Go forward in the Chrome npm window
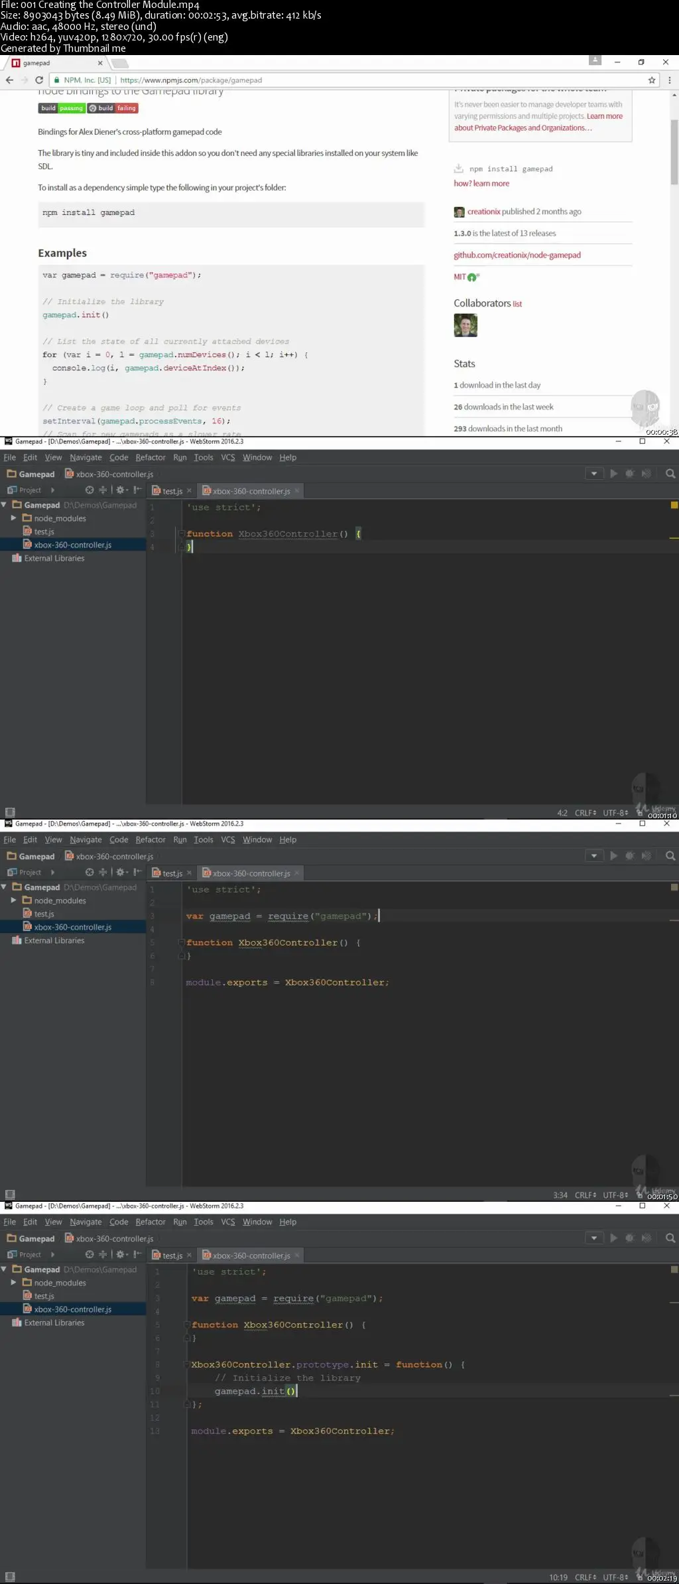The height and width of the screenshot is (1584, 679). click(x=25, y=80)
